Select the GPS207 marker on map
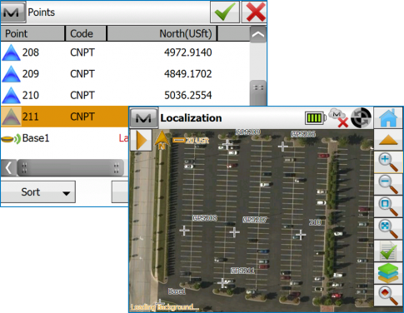This screenshot has height=313, width=404. [x=234, y=232]
